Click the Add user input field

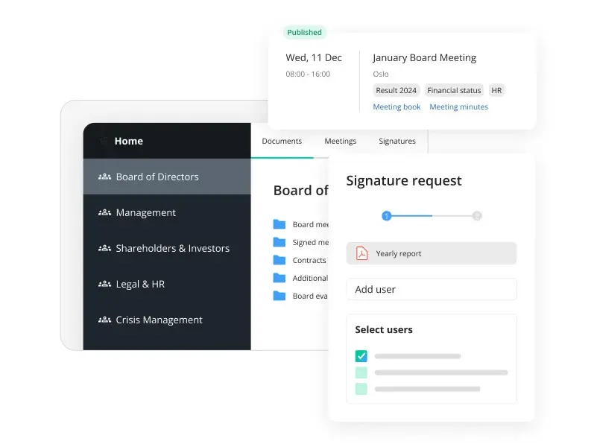[431, 289]
